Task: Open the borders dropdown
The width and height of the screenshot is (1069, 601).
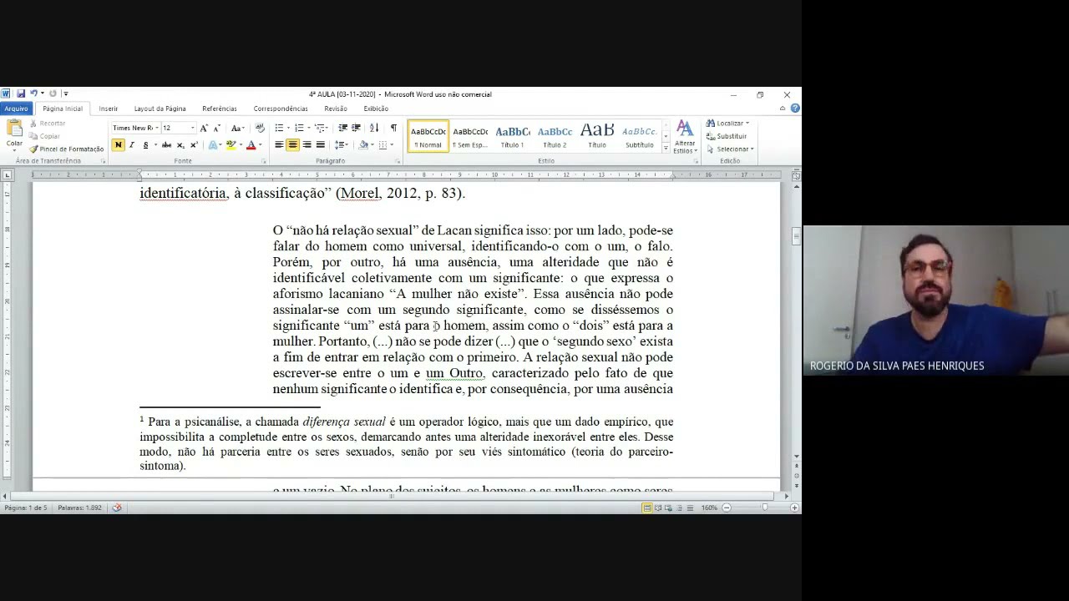Action: click(x=392, y=145)
